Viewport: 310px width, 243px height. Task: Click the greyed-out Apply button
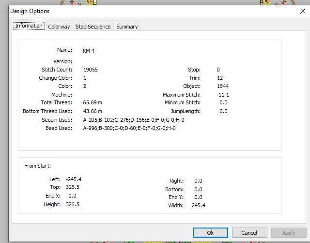click(x=289, y=233)
